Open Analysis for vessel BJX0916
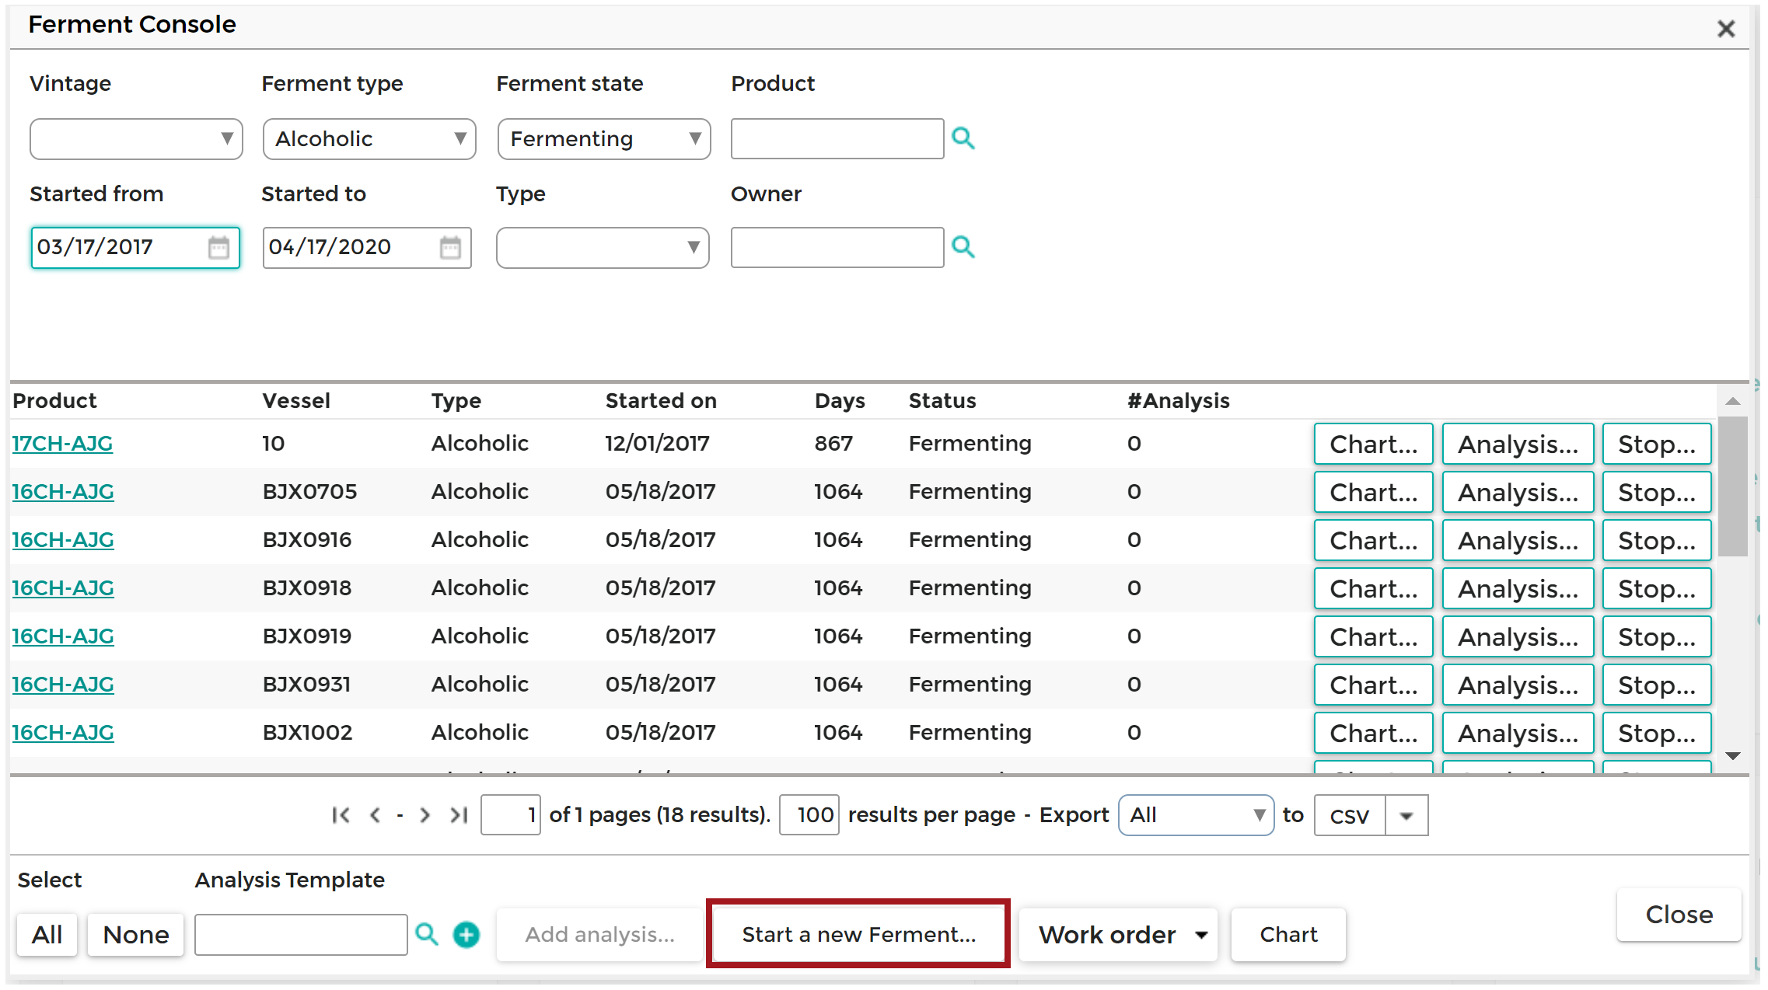Viewport: 1768px width, 990px height. click(x=1518, y=540)
